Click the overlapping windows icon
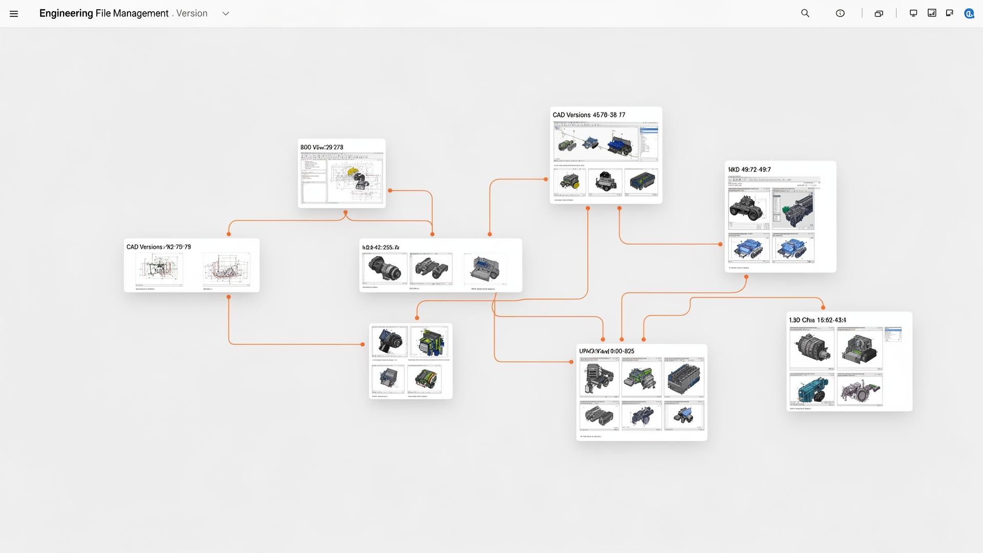Image resolution: width=983 pixels, height=553 pixels. [x=879, y=14]
